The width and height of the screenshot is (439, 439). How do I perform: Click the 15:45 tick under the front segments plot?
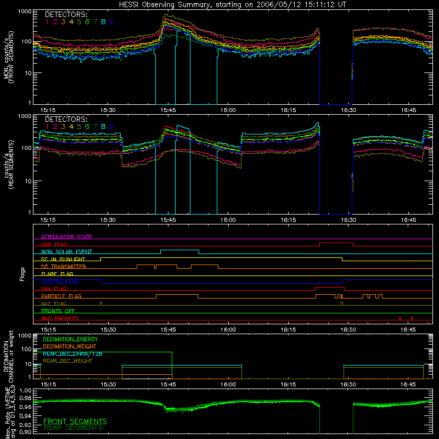pyautogui.click(x=168, y=110)
